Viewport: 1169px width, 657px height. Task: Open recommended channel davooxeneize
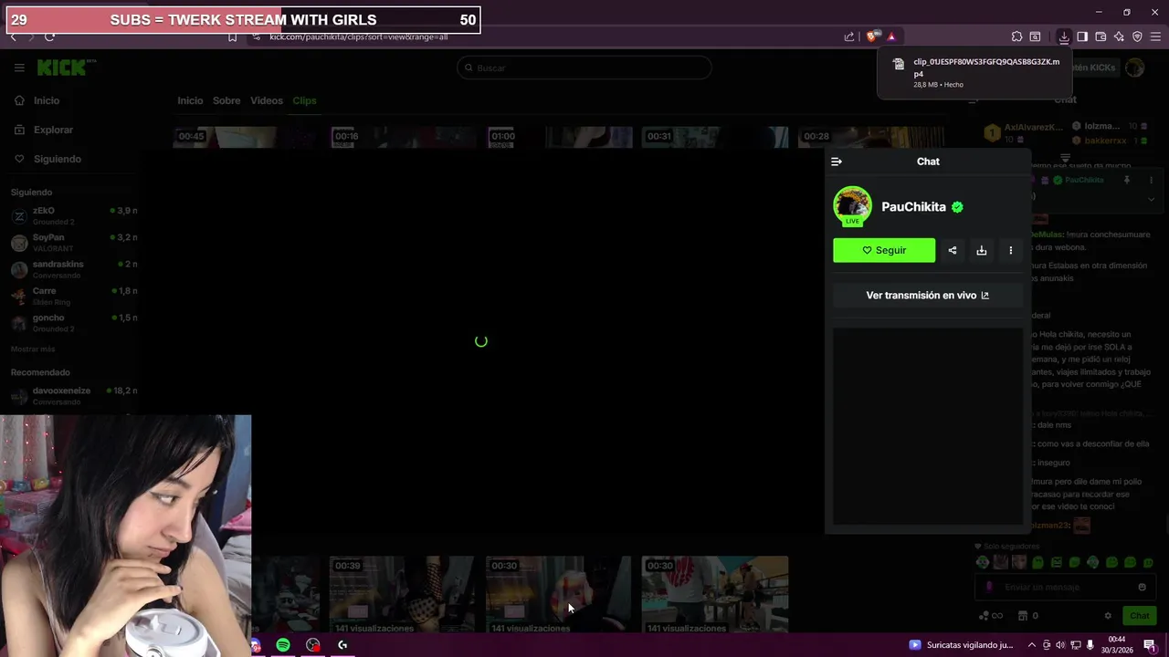pyautogui.click(x=73, y=396)
